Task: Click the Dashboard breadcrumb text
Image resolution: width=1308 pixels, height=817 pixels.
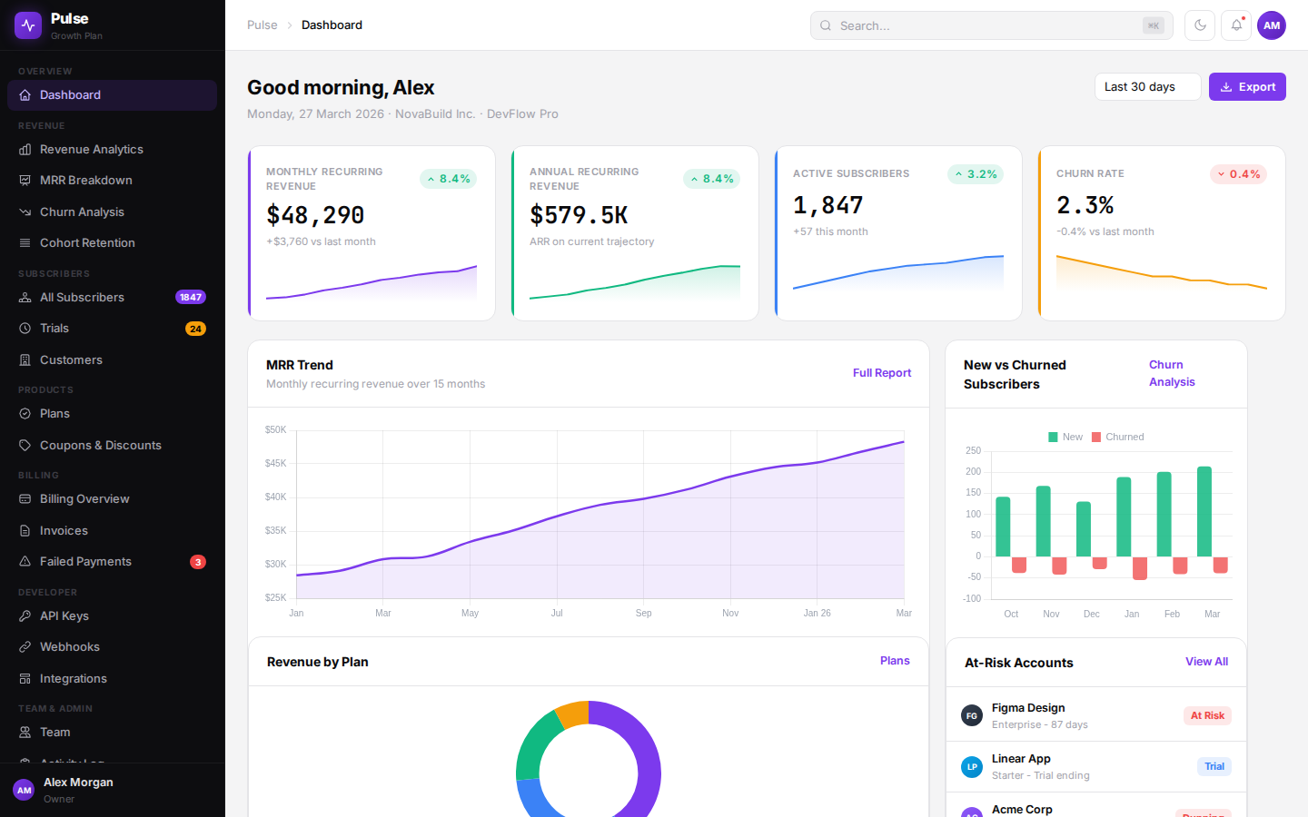Action: tap(332, 25)
